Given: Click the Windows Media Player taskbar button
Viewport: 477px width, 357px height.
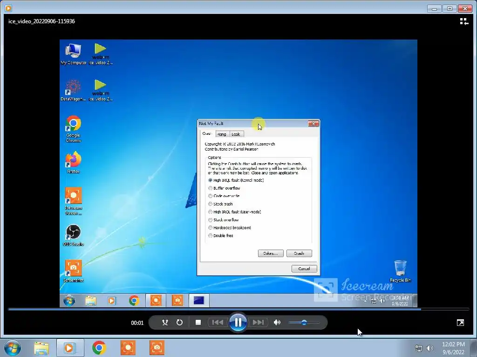Looking at the screenshot, I should (x=70, y=348).
